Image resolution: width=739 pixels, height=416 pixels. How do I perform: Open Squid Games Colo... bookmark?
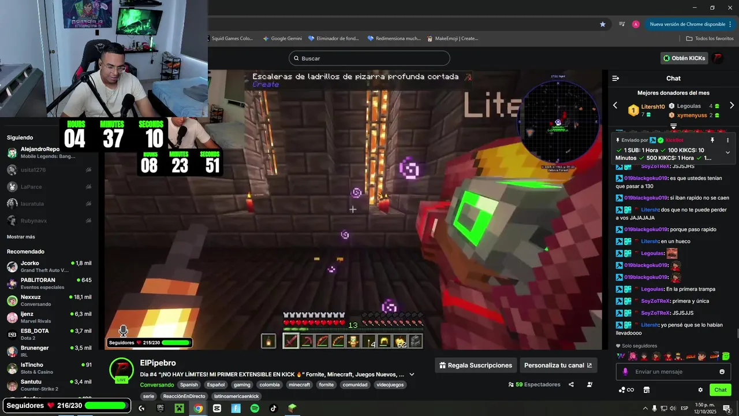click(x=229, y=39)
